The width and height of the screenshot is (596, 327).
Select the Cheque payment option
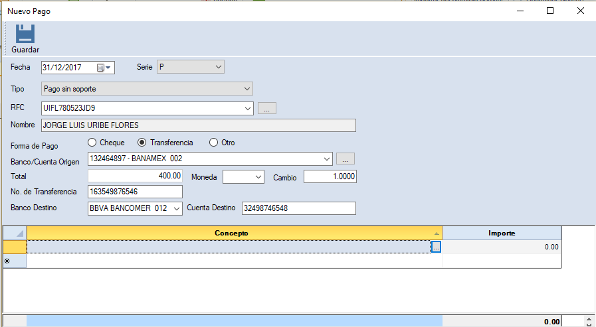pos(92,143)
